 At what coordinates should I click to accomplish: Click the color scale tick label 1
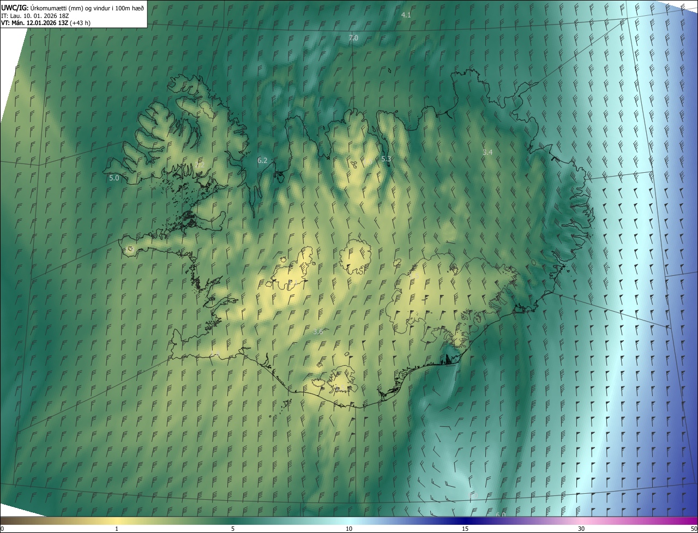117,529
